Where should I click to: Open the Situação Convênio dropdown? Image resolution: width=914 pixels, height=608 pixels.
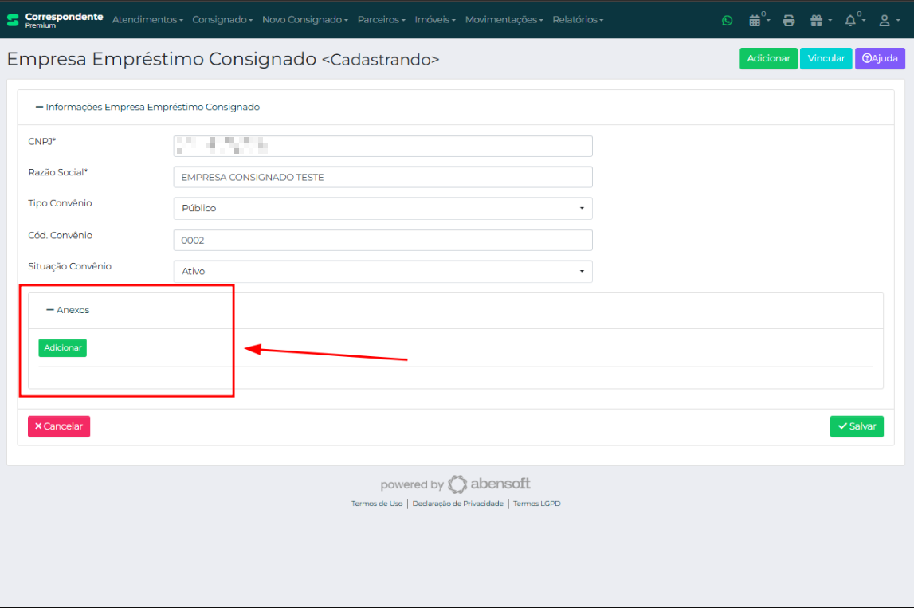click(382, 271)
